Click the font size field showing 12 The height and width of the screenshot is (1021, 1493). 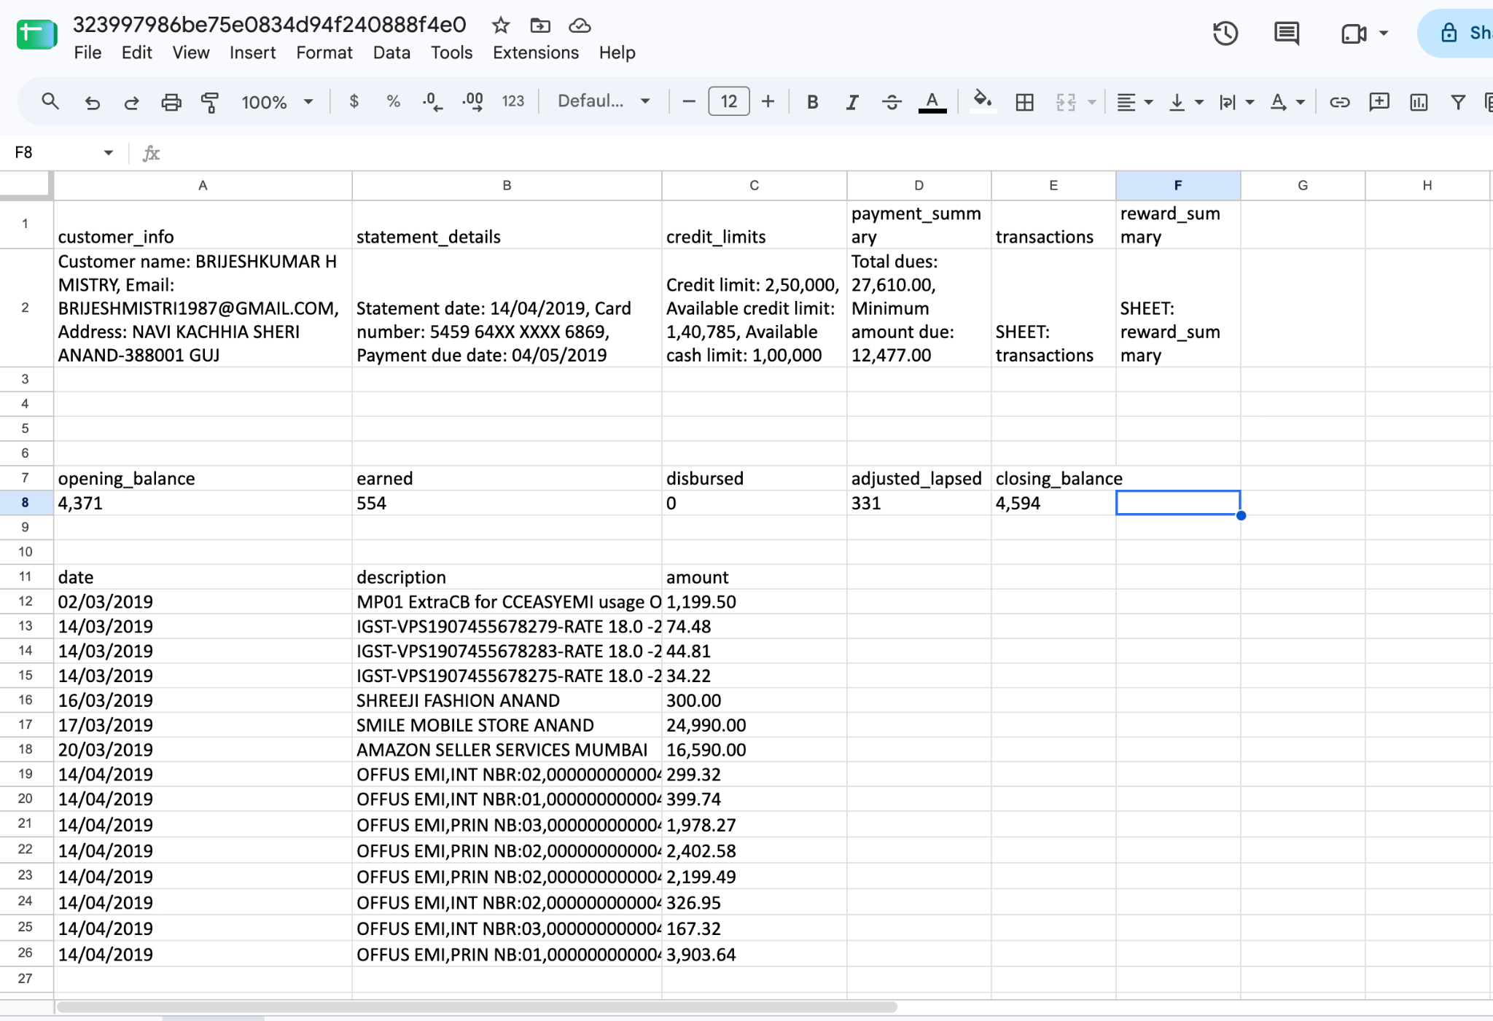[x=729, y=101]
